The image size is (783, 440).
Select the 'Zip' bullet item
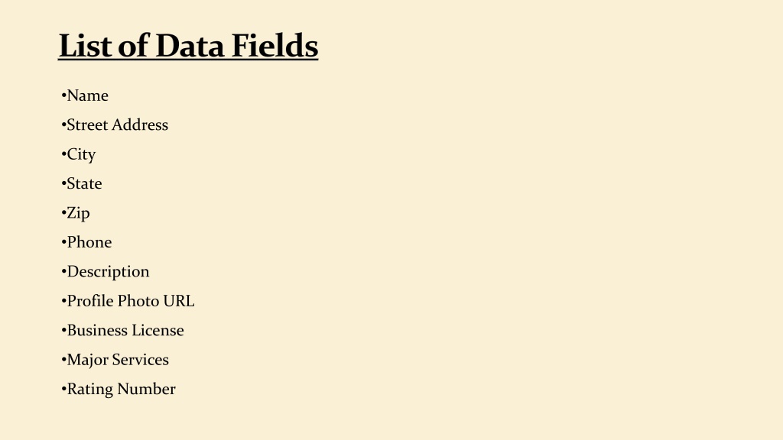coord(76,214)
